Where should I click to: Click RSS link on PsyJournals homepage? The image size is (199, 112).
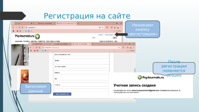pos(116,41)
